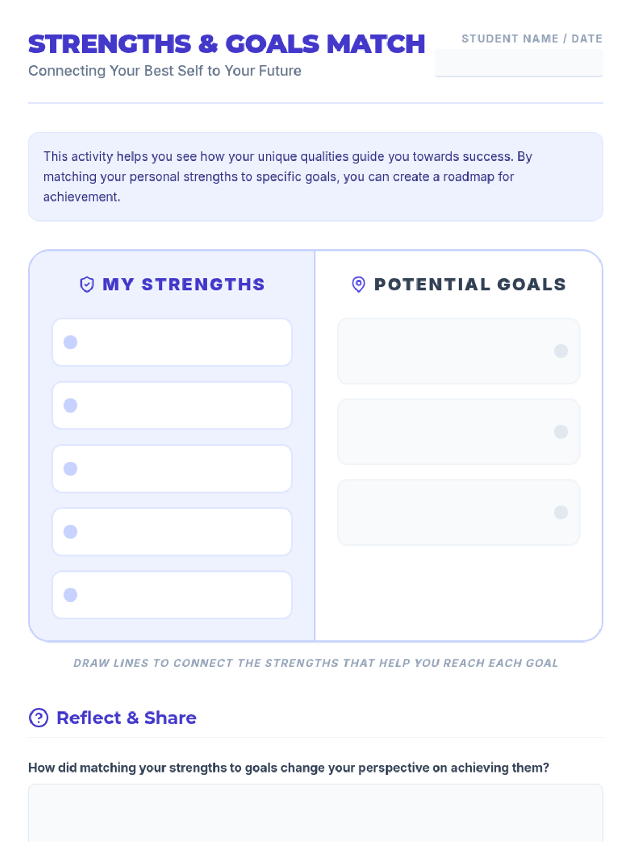This screenshot has height=842, width=631.
Task: Click the Student Name / Date field
Action: (518, 63)
